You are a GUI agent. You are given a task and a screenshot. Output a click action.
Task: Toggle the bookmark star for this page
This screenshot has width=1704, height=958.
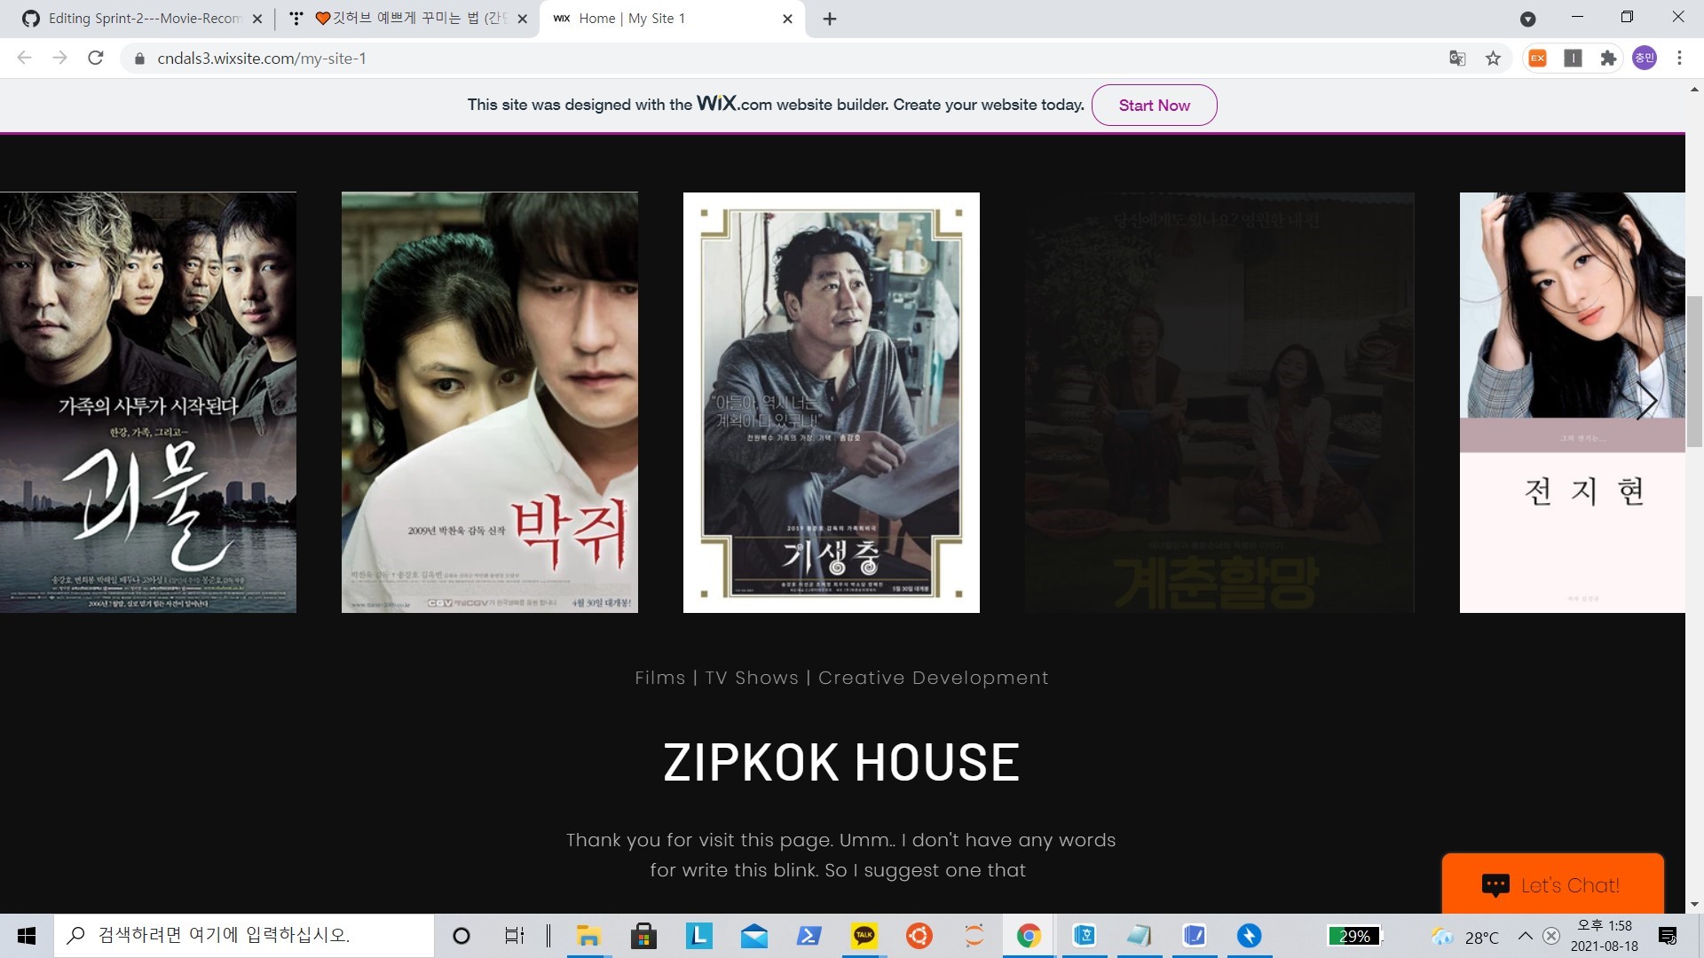tap(1493, 58)
